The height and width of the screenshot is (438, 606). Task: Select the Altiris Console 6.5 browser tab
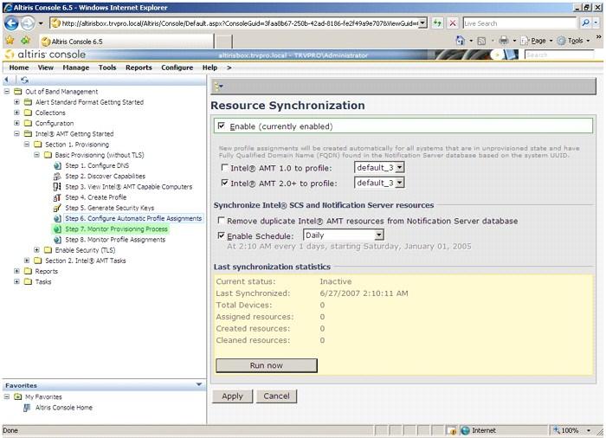(x=126, y=42)
